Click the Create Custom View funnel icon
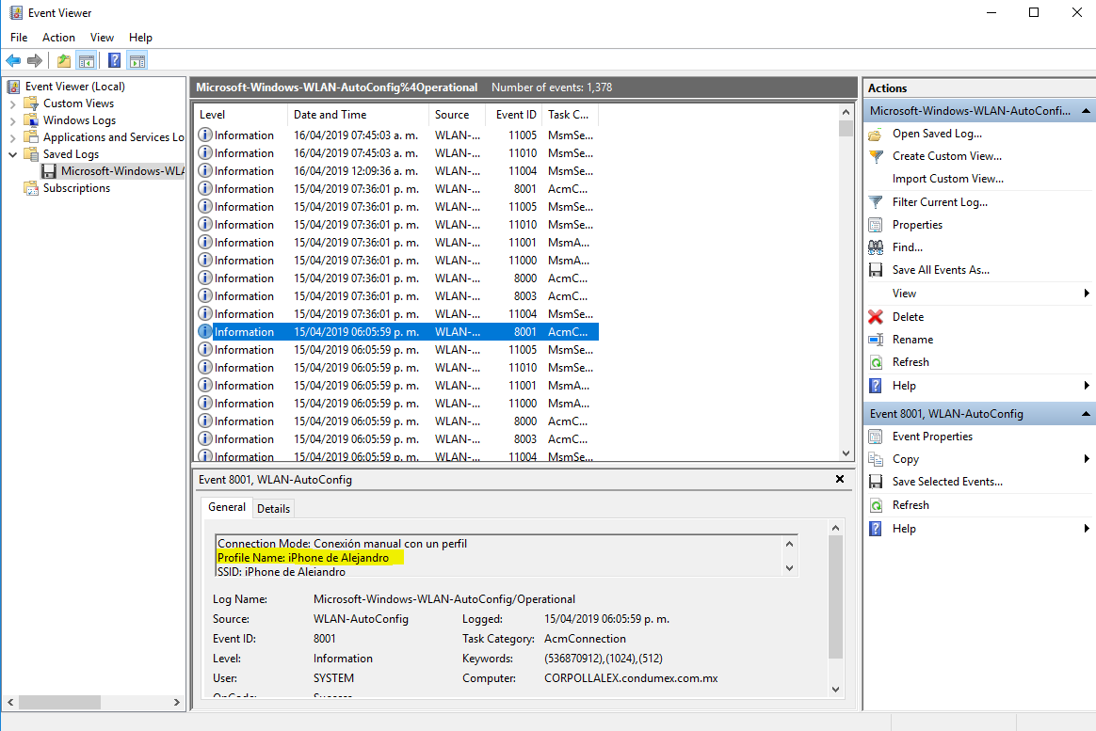Viewport: 1096px width, 731px height. tap(875, 156)
